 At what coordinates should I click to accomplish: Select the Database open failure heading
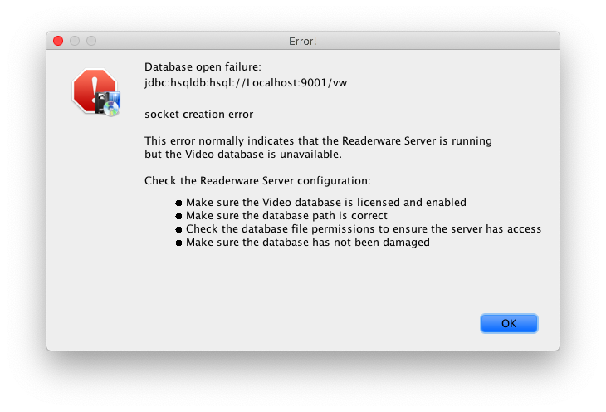(x=203, y=67)
